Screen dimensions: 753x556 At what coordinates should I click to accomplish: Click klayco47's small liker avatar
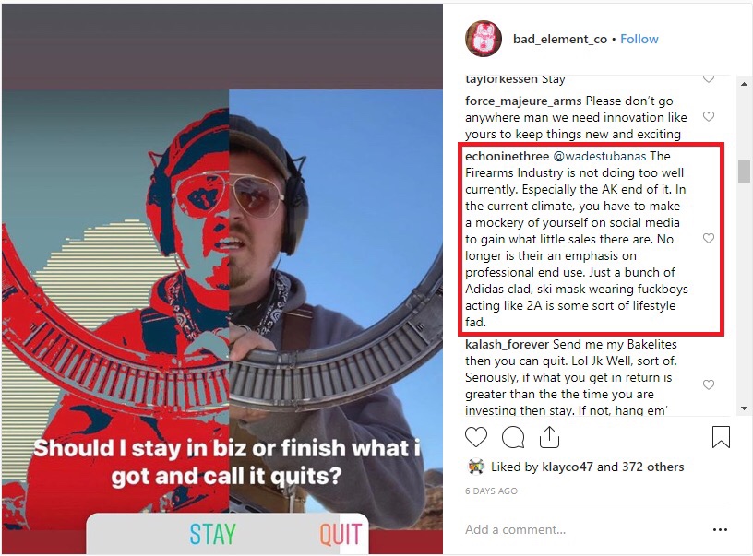point(476,467)
